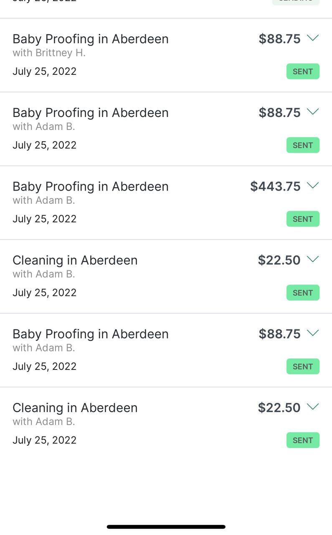
Task: Open topmost Baby Proofing with Adam B. entry
Action: point(90,113)
